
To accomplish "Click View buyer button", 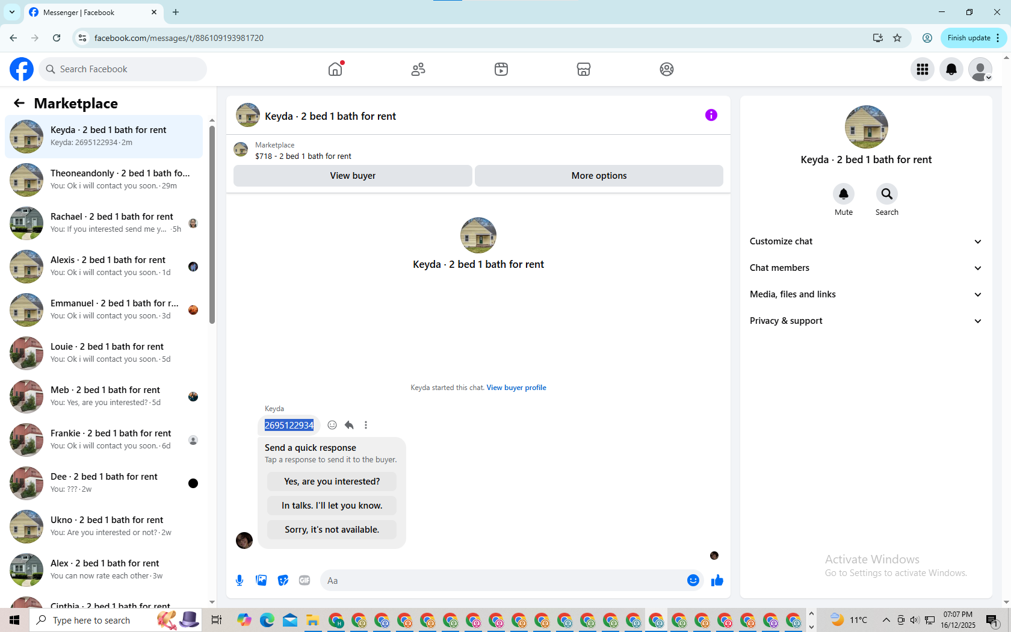I will [353, 176].
